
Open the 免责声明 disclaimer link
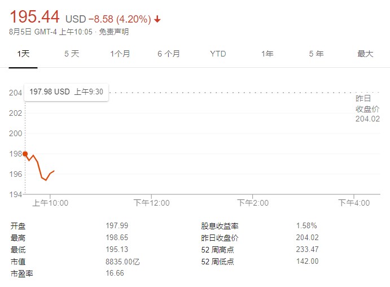(x=113, y=32)
